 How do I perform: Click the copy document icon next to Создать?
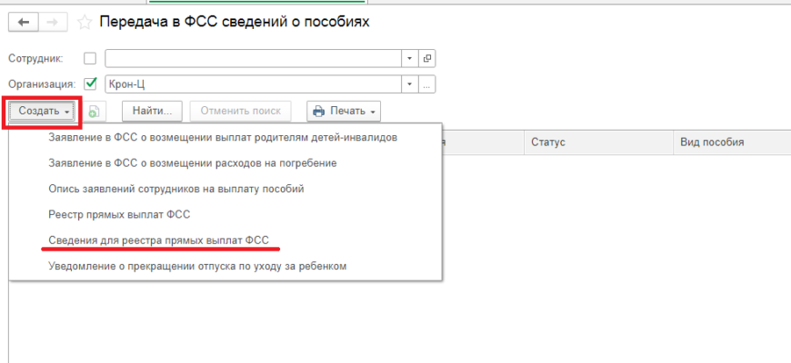(x=94, y=112)
